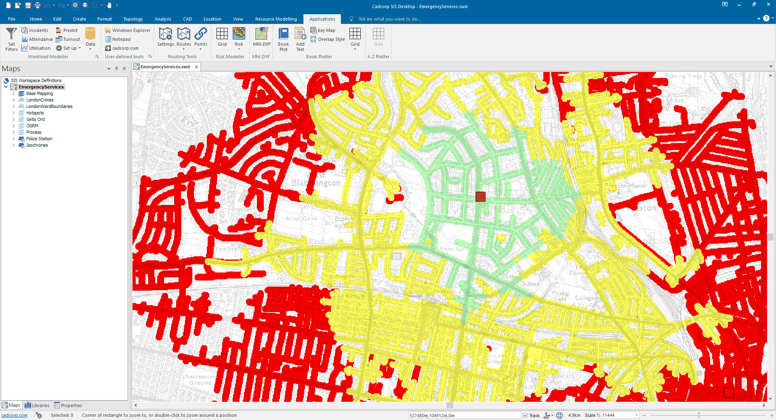Open User-defined tools dialog launcher
Screen dimensions: 776x420
pos(150,57)
